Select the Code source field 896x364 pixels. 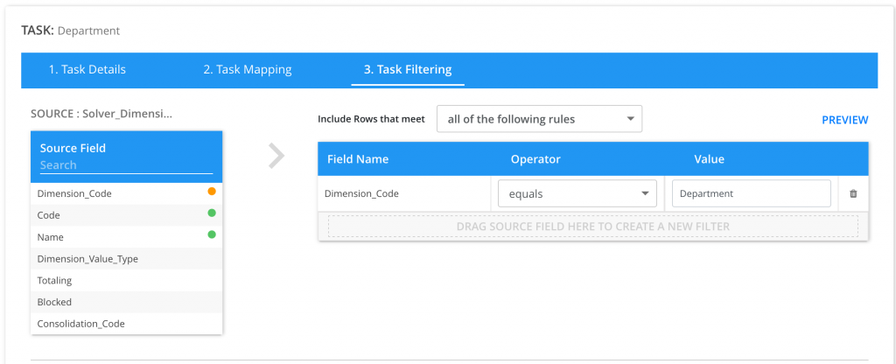(x=49, y=215)
